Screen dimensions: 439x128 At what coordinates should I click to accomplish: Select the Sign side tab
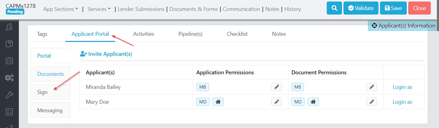click(x=43, y=92)
